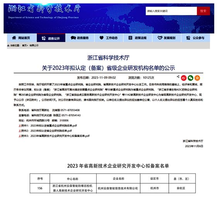Click the handshake icon beside 发展规划
The height and width of the screenshot is (203, 219).
(160, 38)
